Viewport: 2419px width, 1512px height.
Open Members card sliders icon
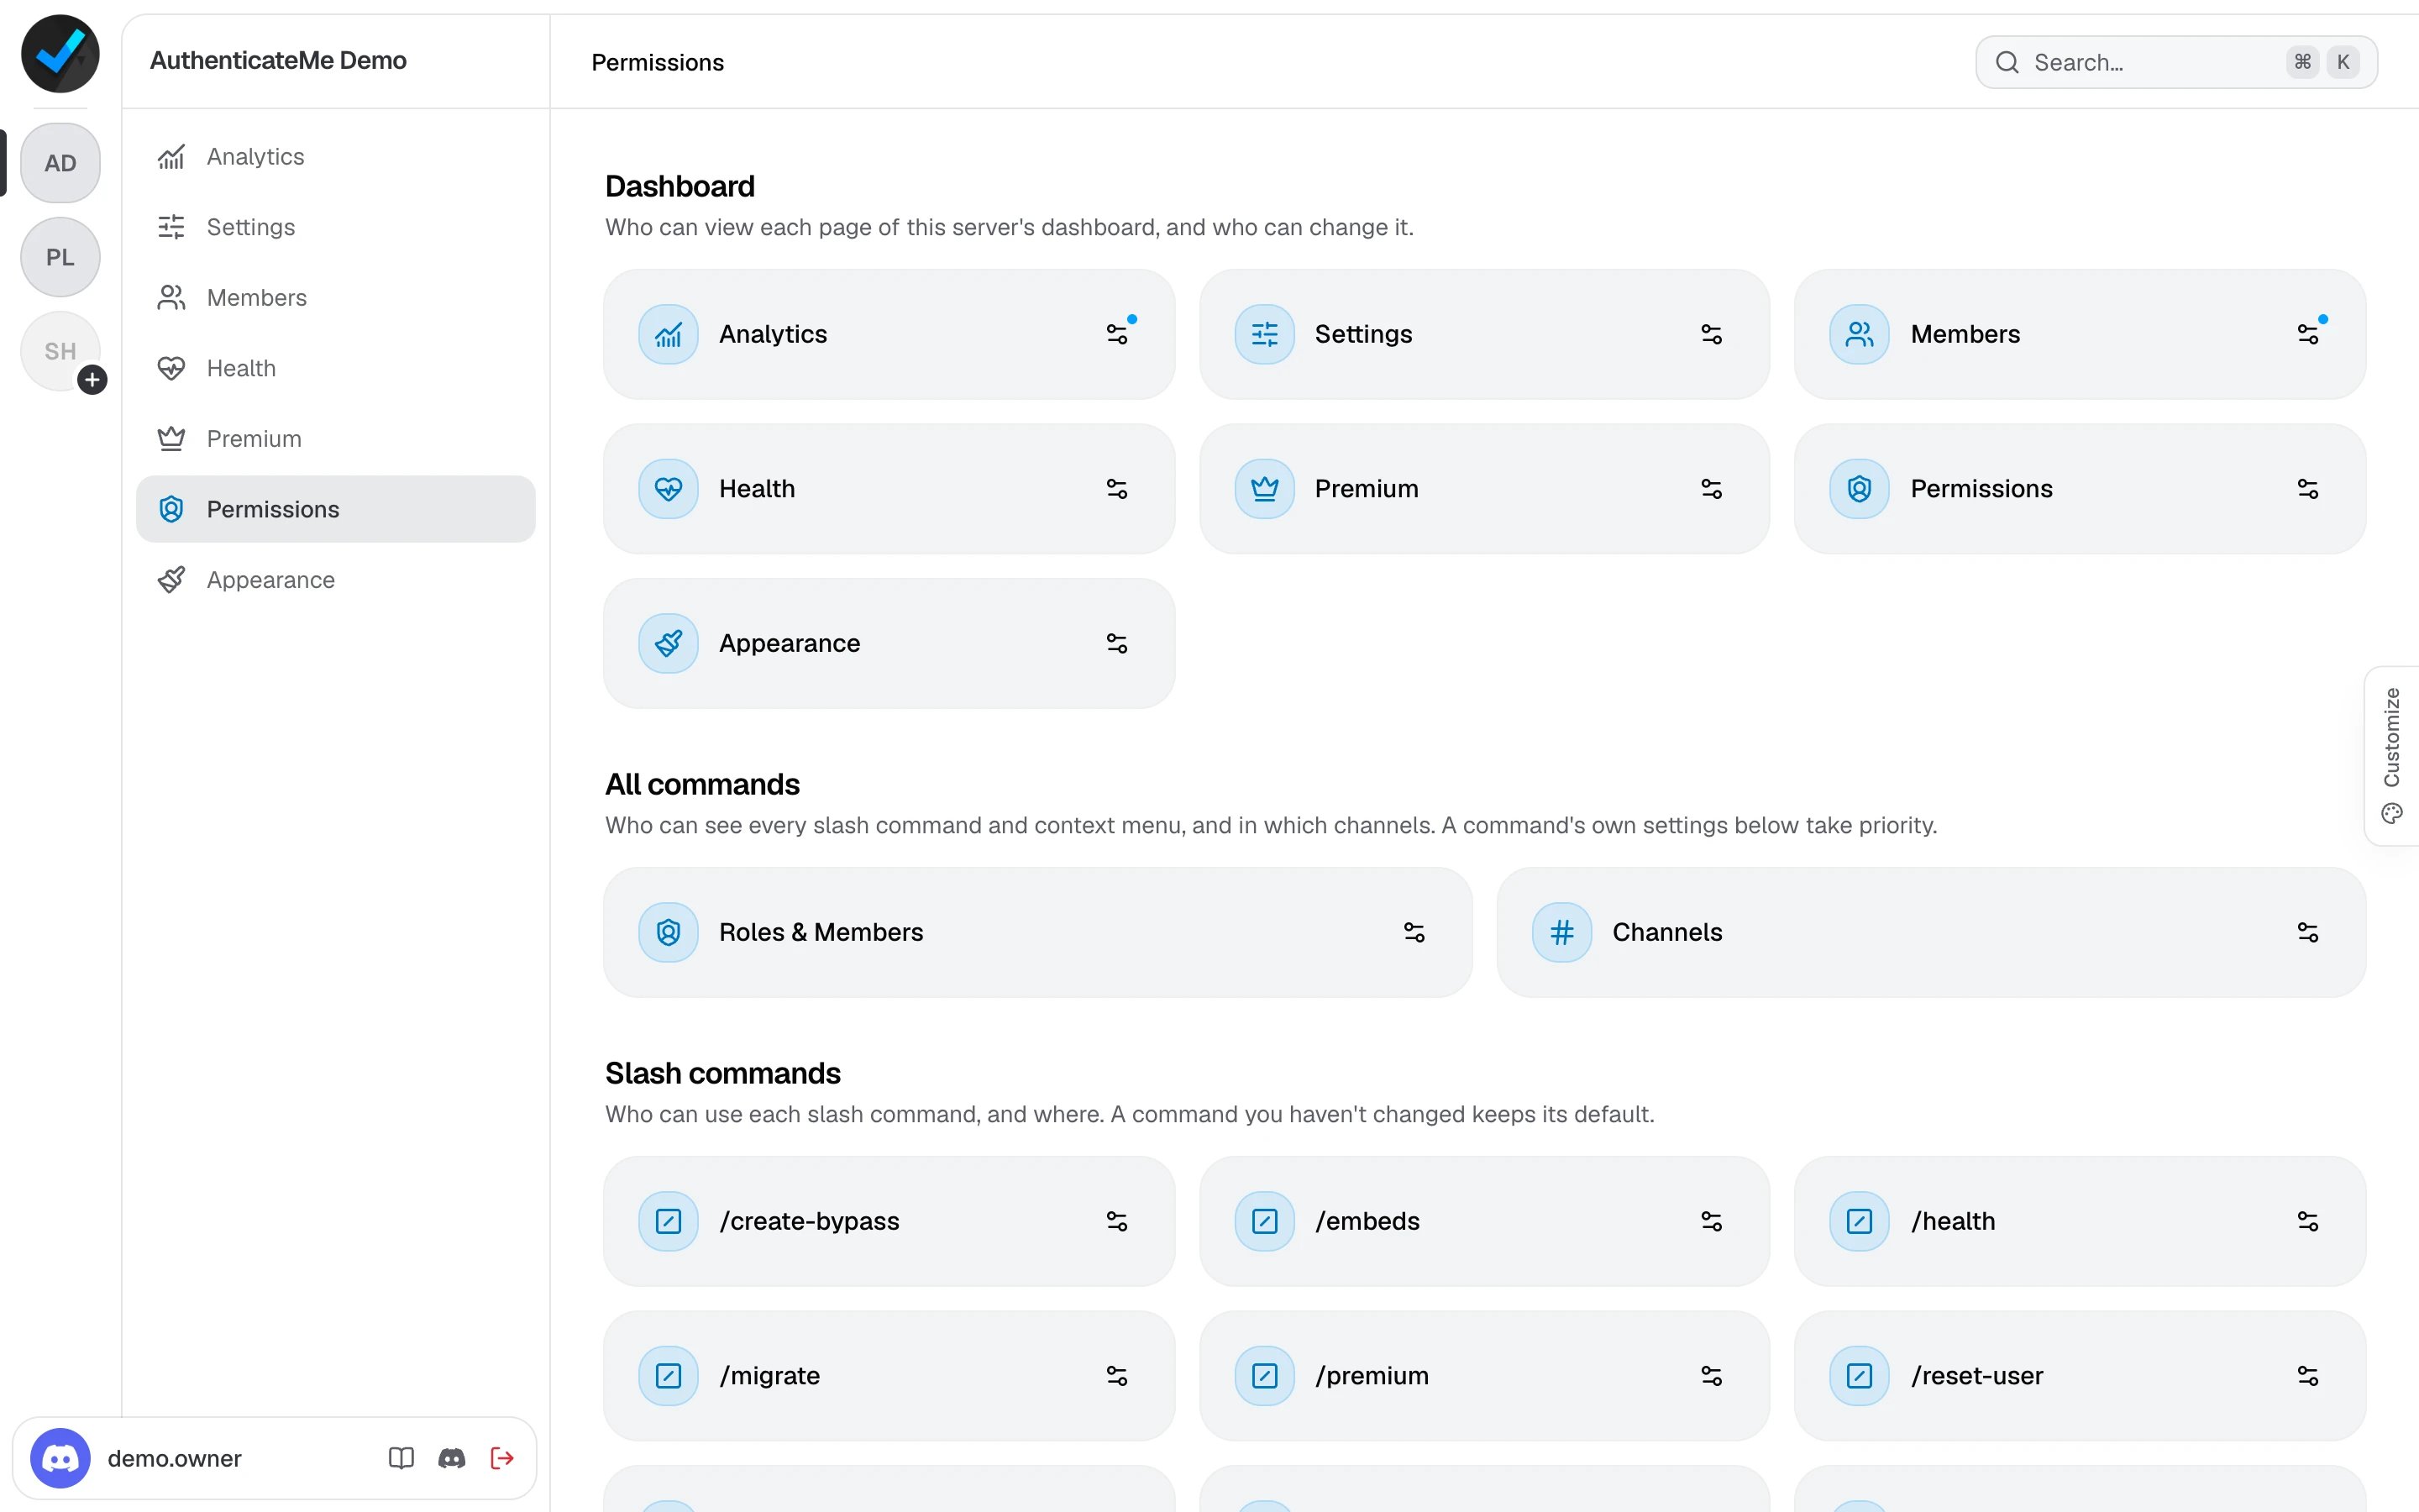pos(2307,334)
